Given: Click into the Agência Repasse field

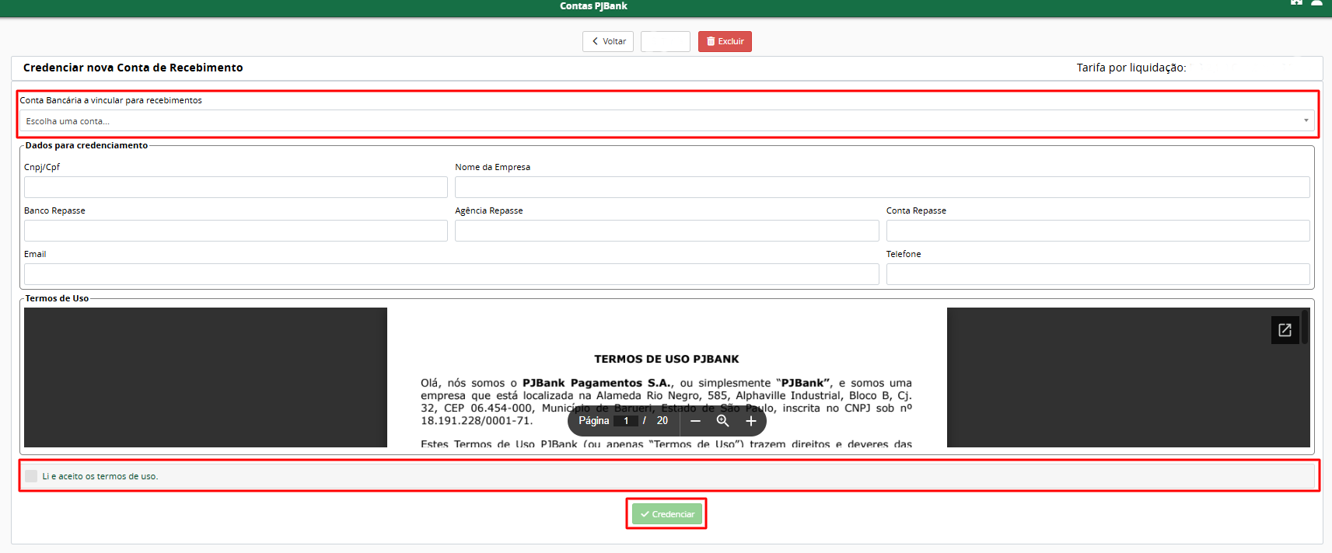Looking at the screenshot, I should point(667,231).
